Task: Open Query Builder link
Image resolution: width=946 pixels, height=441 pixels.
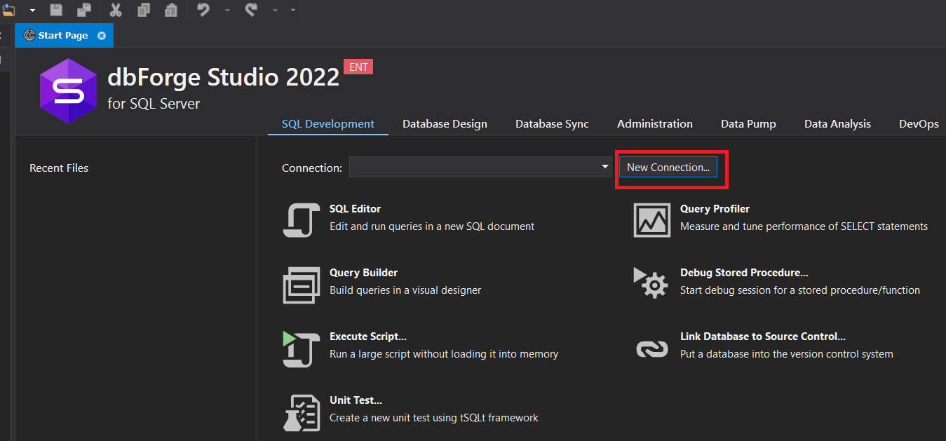Action: coord(363,273)
